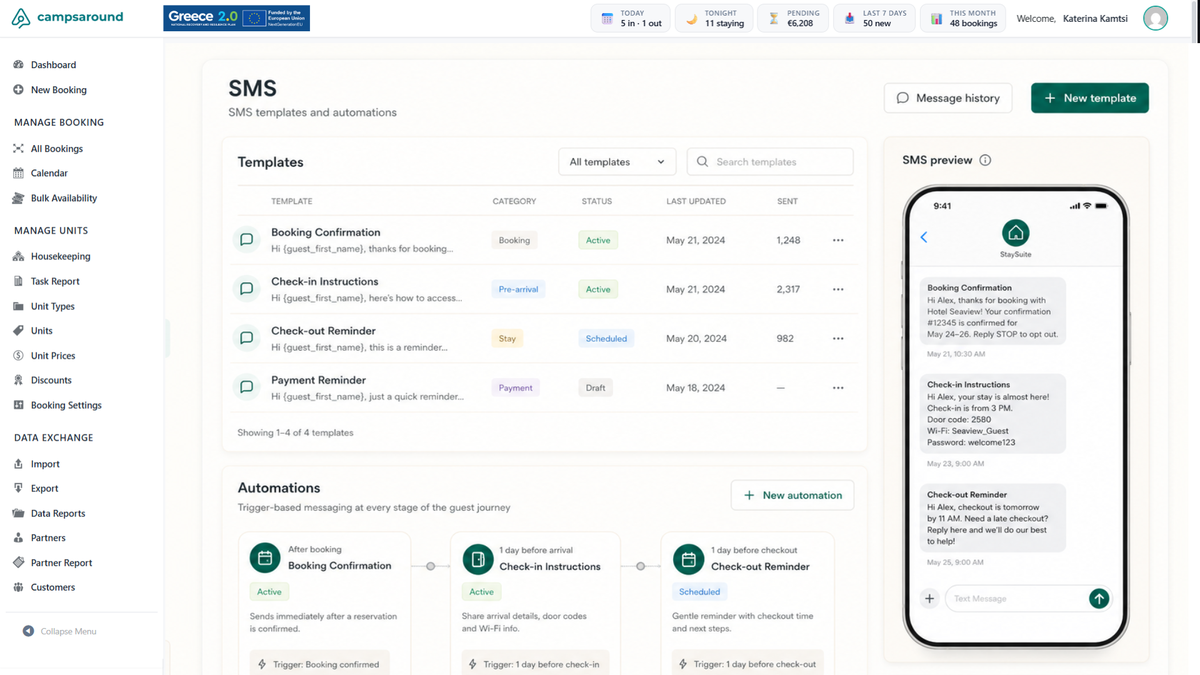Open Message history
The image size is (1200, 675).
click(947, 98)
